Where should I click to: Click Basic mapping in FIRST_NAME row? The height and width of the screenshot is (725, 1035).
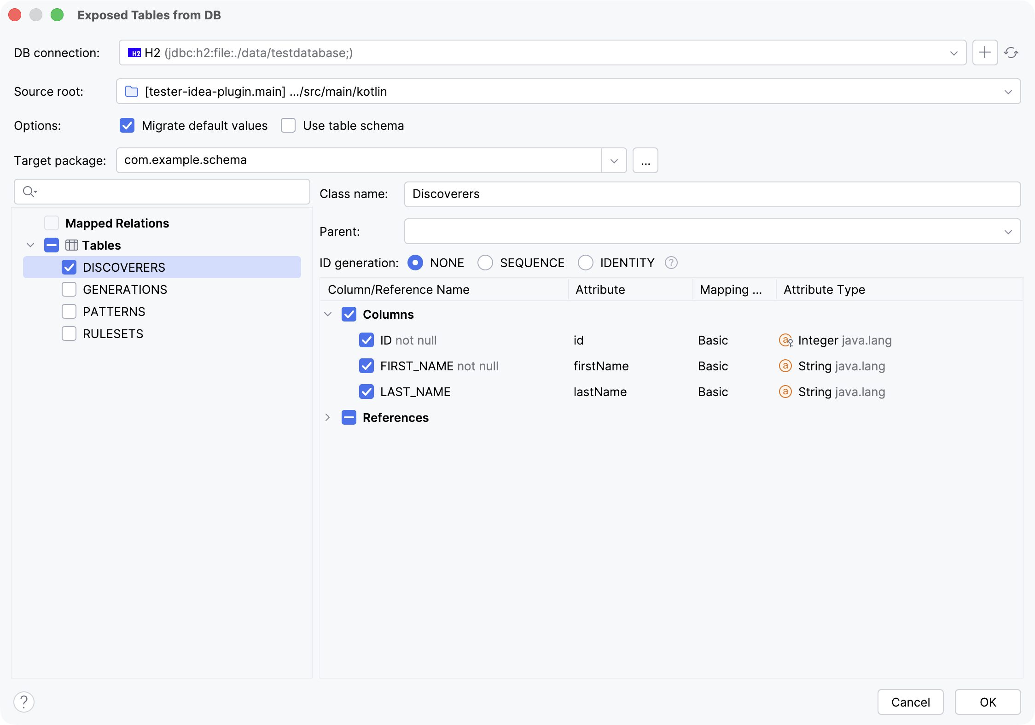713,366
